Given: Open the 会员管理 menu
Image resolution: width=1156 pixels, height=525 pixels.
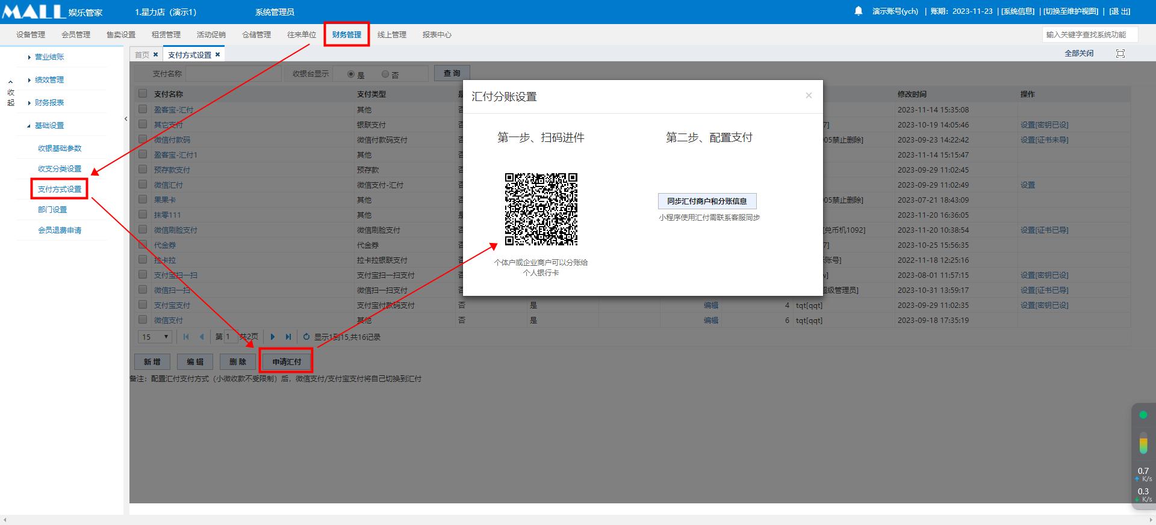Looking at the screenshot, I should (x=76, y=35).
